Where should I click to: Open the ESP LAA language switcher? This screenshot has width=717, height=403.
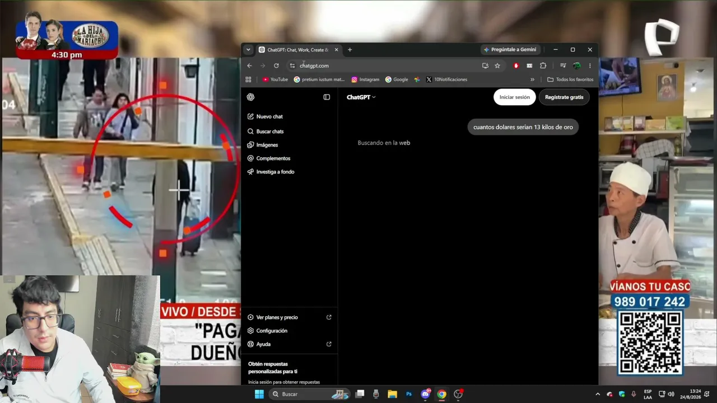coord(648,394)
